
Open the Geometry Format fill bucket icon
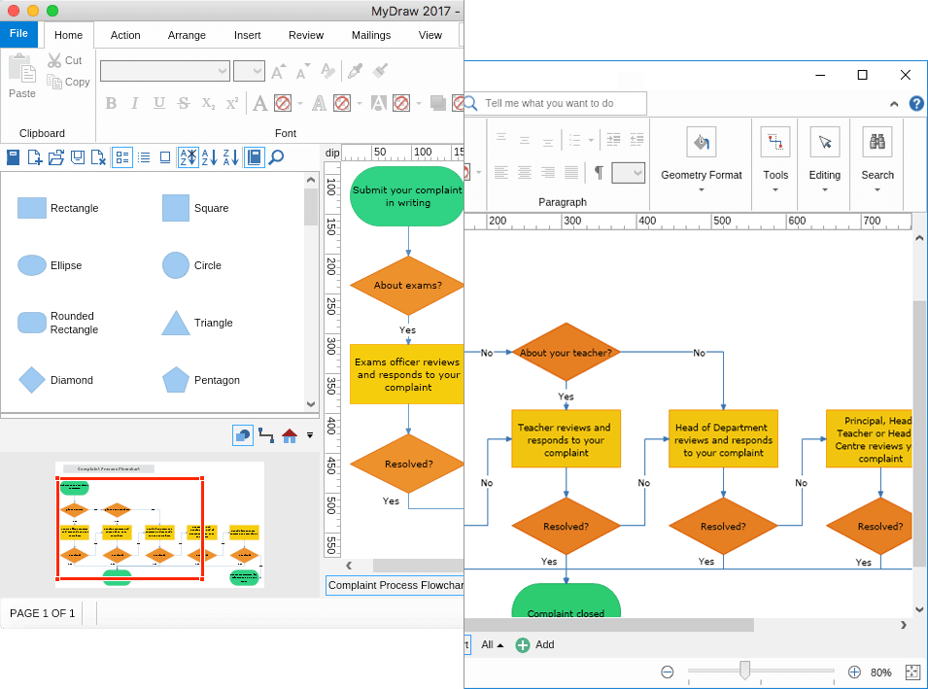pos(702,142)
